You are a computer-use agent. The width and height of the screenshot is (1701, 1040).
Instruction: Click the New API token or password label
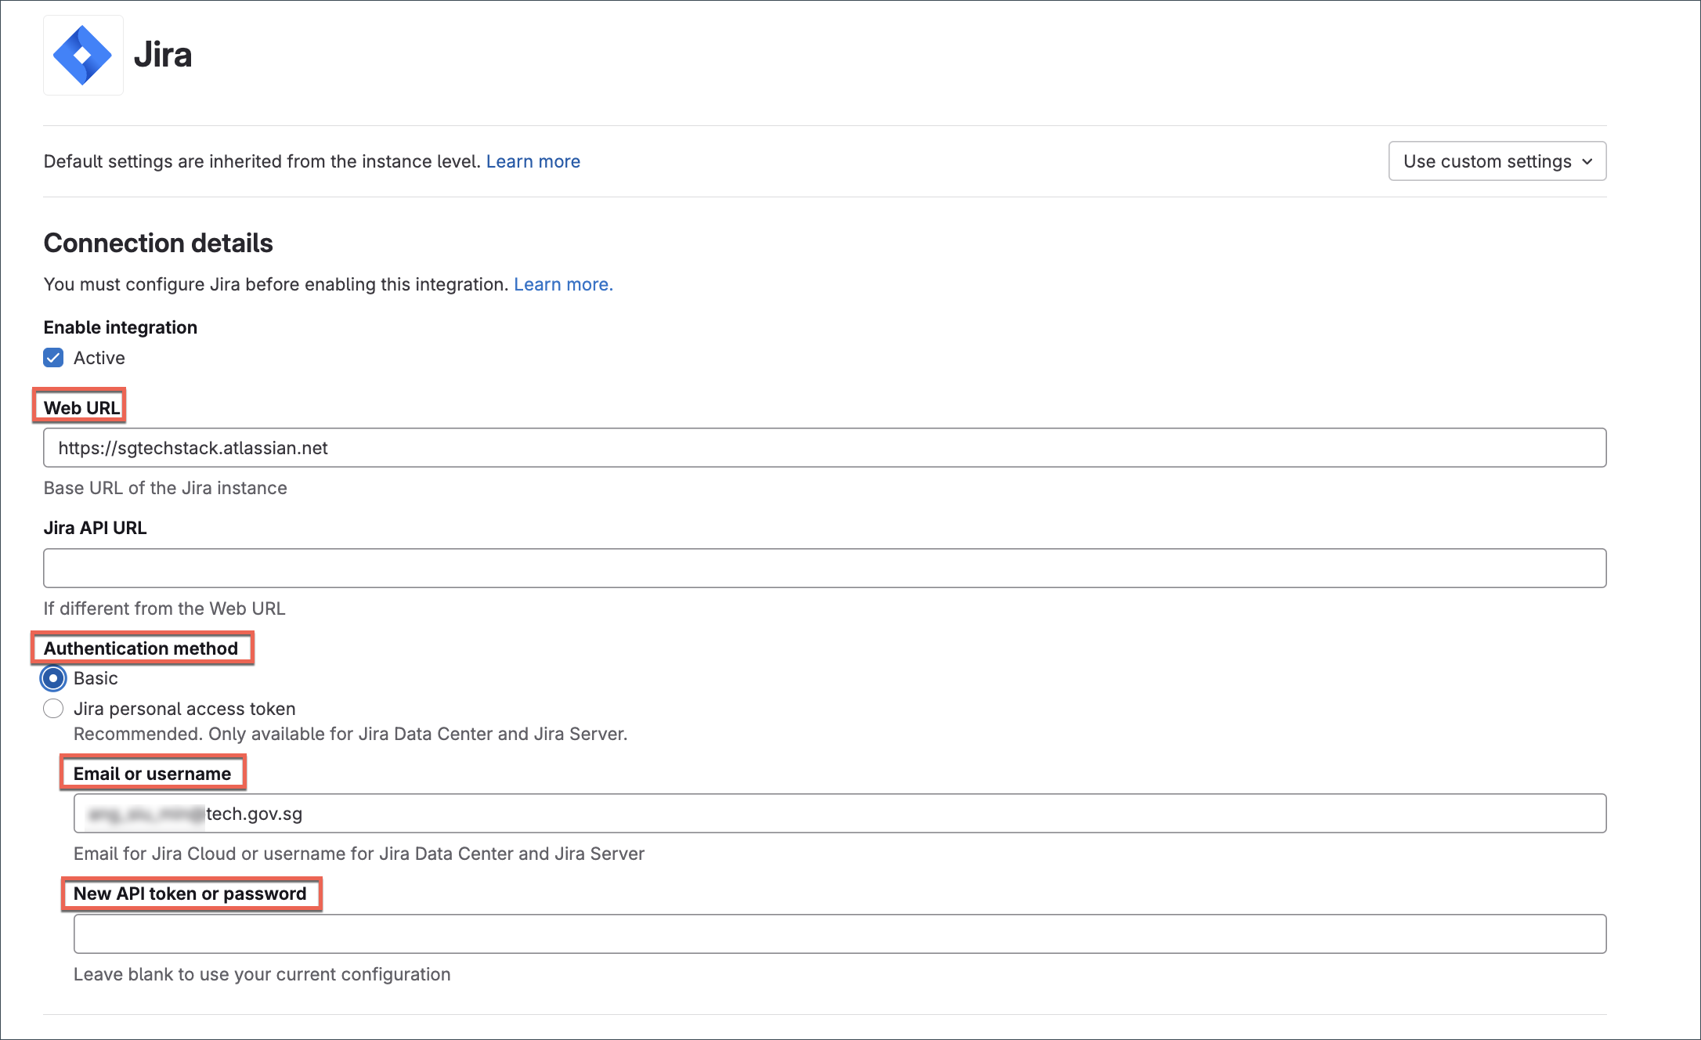pos(190,894)
